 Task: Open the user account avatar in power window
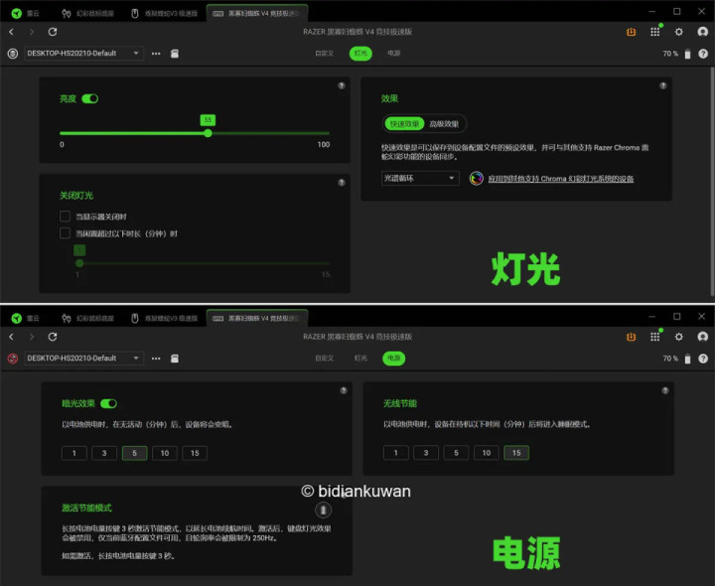pyautogui.click(x=703, y=337)
